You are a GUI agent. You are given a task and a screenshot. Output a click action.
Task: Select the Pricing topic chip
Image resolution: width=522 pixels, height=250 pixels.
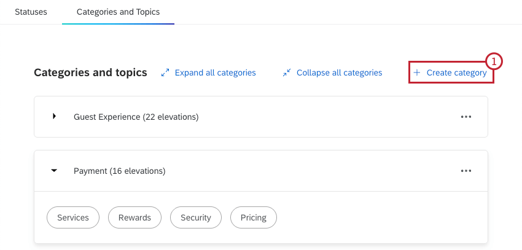pyautogui.click(x=254, y=217)
